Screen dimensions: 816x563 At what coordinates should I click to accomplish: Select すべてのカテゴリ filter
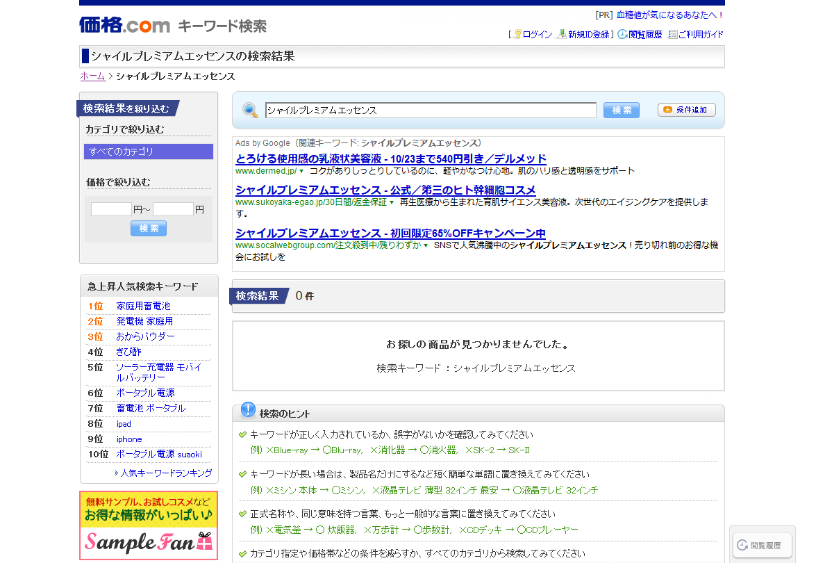click(x=149, y=152)
